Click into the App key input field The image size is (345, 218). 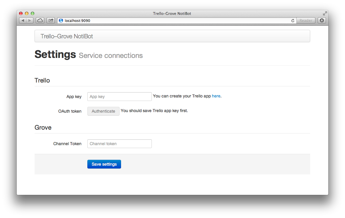(120, 97)
